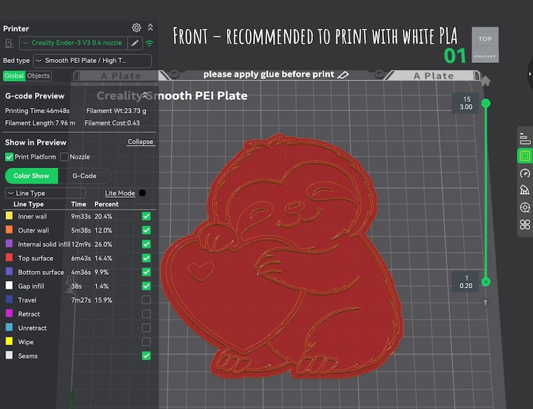Click Filament Length 7.96 m text

pyautogui.click(x=40, y=123)
